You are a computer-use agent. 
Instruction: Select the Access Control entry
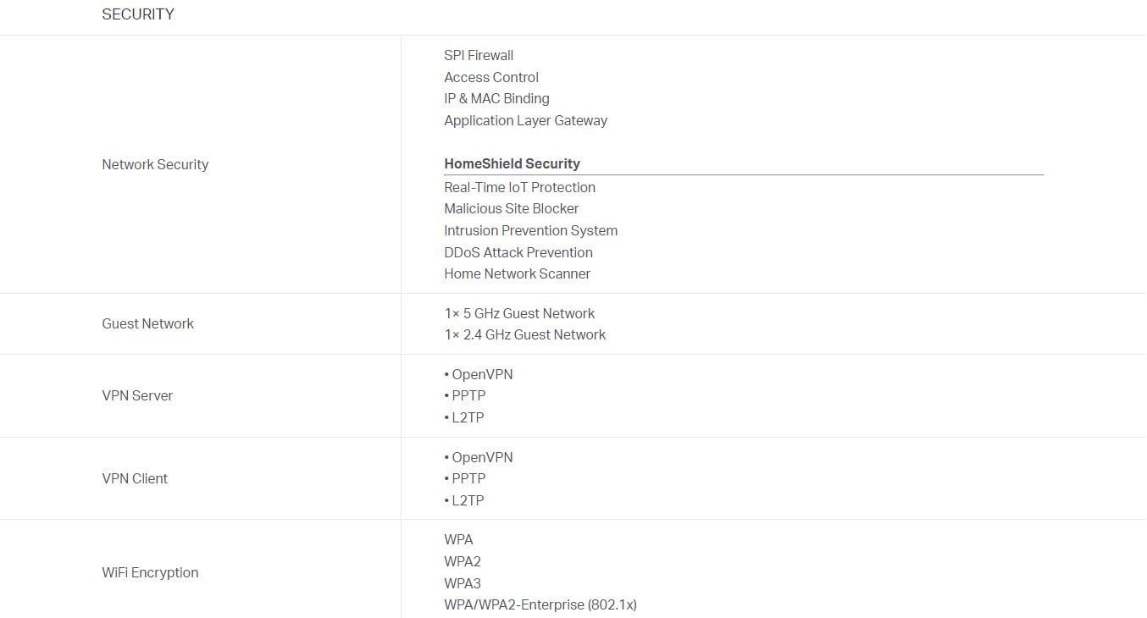[491, 77]
